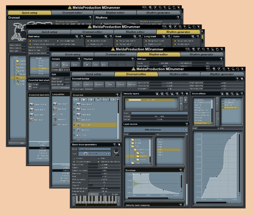Click the Save as button in Drumset toolbar
Viewport: 254px width, 216px height.
point(121,85)
